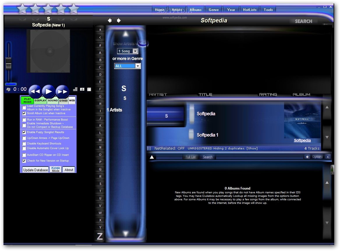Screen dimensions: 340x251
Task: Show the hidden duplicates via Show link
Action: point(253,148)
